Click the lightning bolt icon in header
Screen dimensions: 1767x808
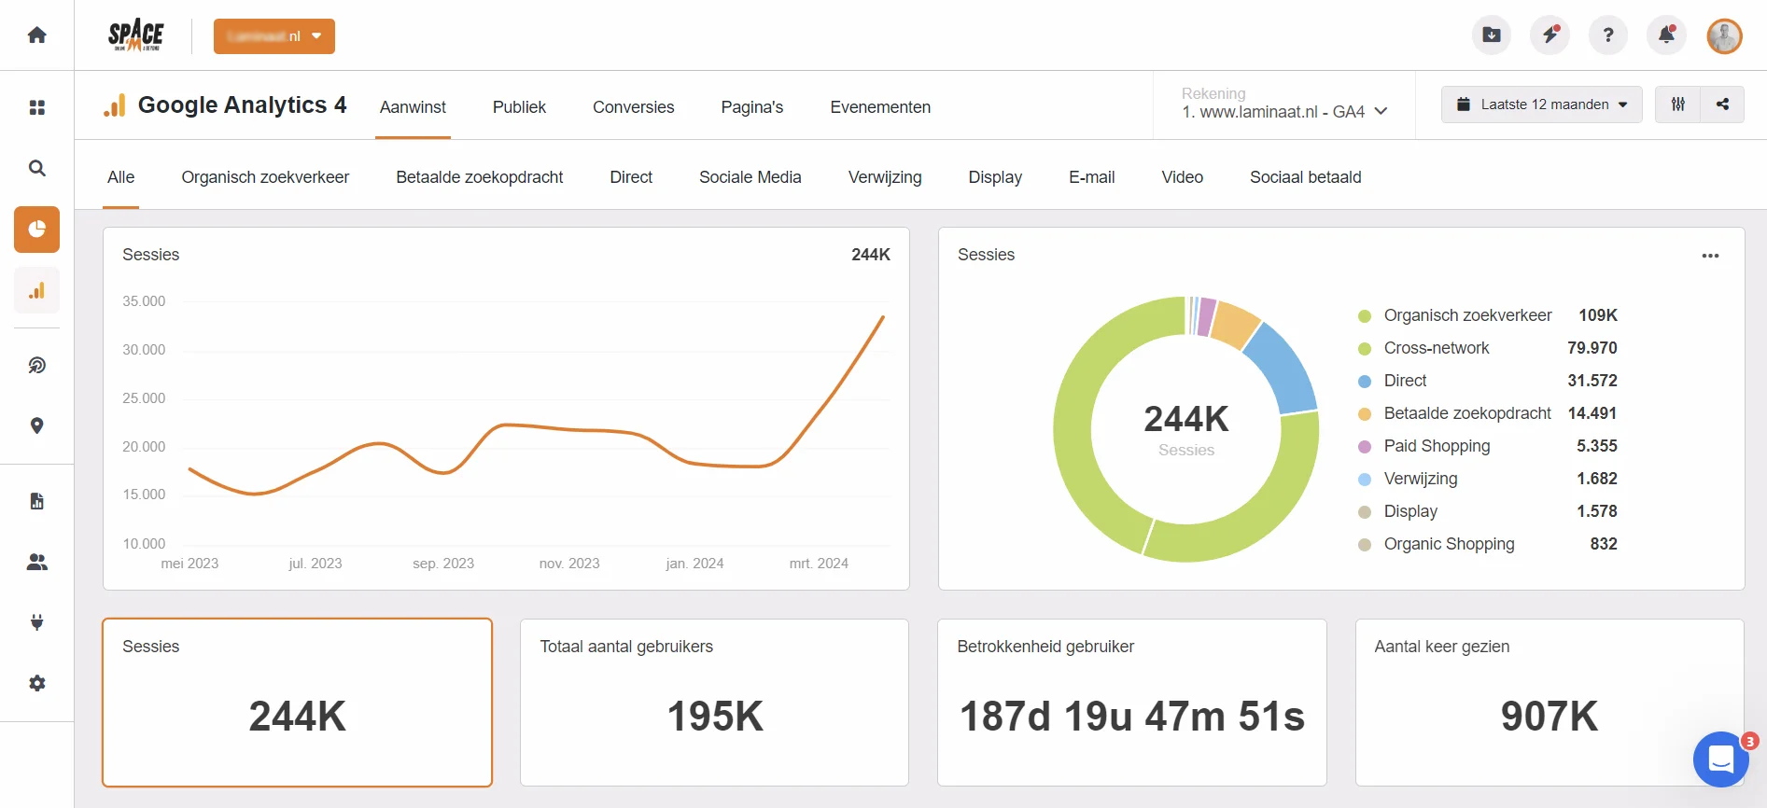coord(1550,35)
